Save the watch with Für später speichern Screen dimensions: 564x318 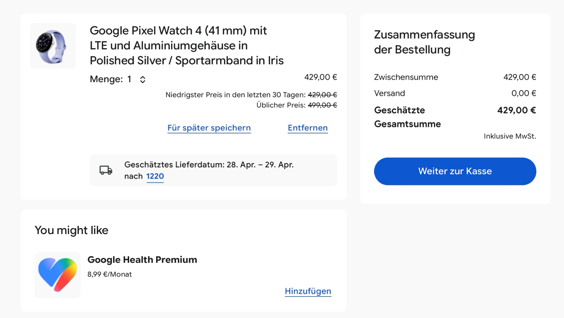[x=209, y=128]
